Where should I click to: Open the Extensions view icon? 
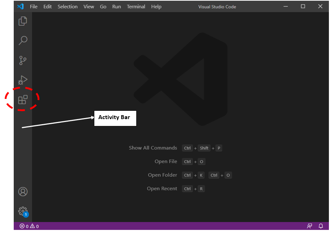(22, 99)
